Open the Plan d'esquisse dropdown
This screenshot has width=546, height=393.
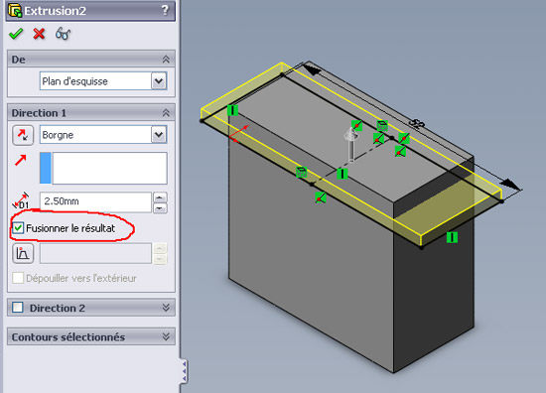click(x=159, y=81)
